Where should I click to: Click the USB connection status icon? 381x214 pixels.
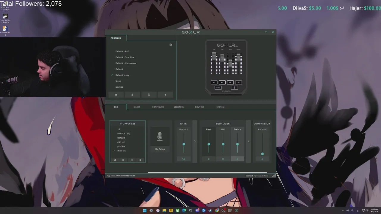tap(109, 176)
